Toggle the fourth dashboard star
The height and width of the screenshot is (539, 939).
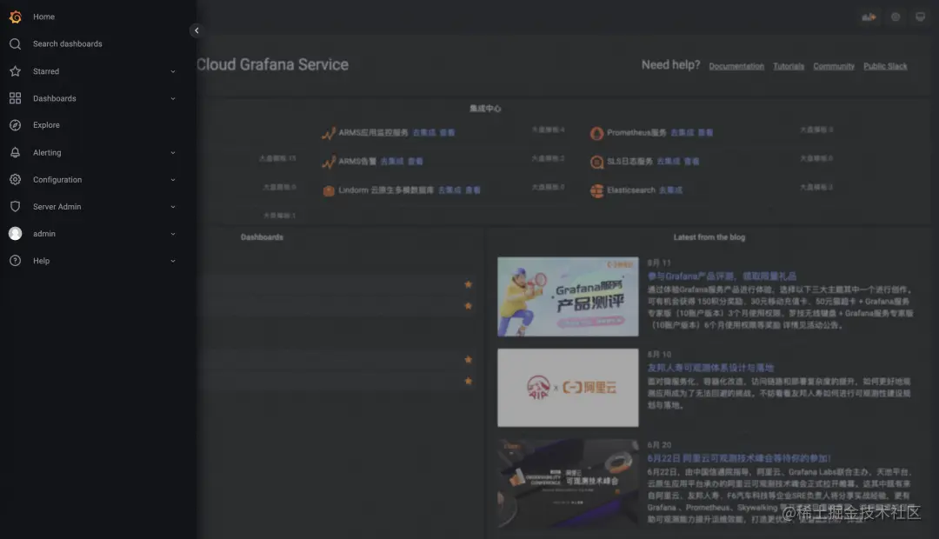point(469,381)
